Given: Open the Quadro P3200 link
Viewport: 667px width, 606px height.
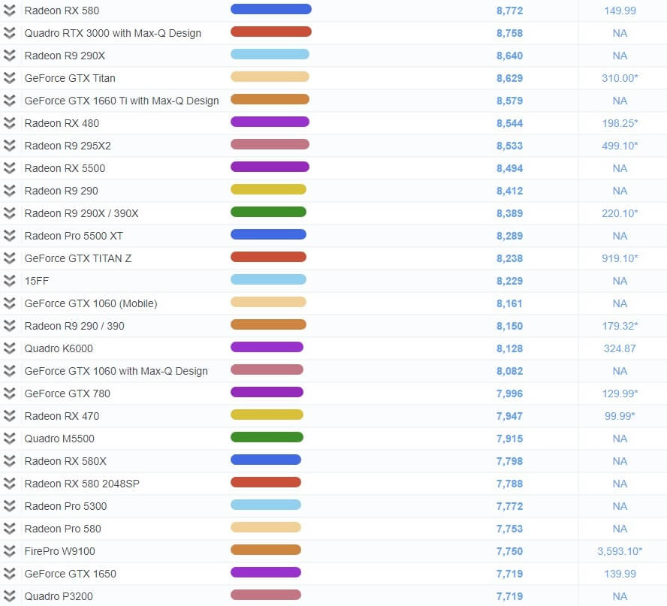Looking at the screenshot, I should coord(59,597).
